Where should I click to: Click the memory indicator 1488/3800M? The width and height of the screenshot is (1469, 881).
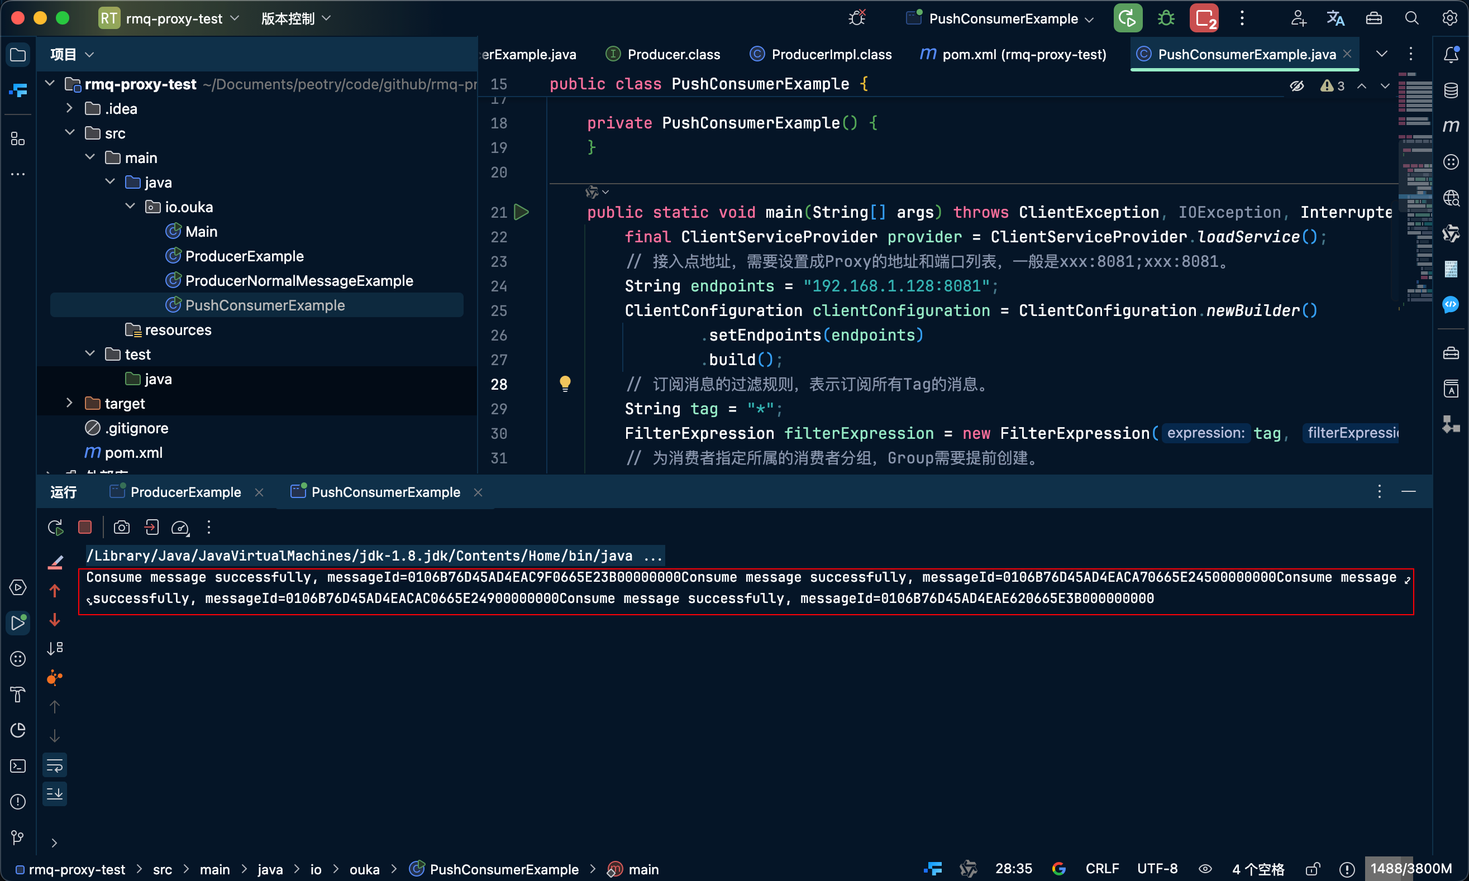click(x=1411, y=869)
